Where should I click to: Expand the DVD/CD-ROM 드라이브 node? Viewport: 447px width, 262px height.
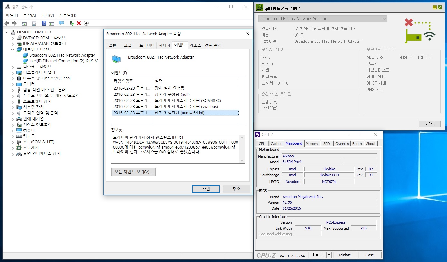[13, 38]
